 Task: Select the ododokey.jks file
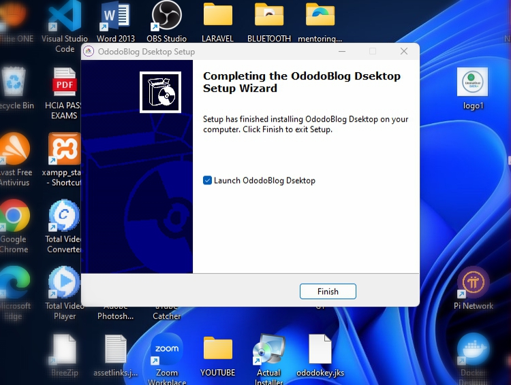click(x=320, y=350)
